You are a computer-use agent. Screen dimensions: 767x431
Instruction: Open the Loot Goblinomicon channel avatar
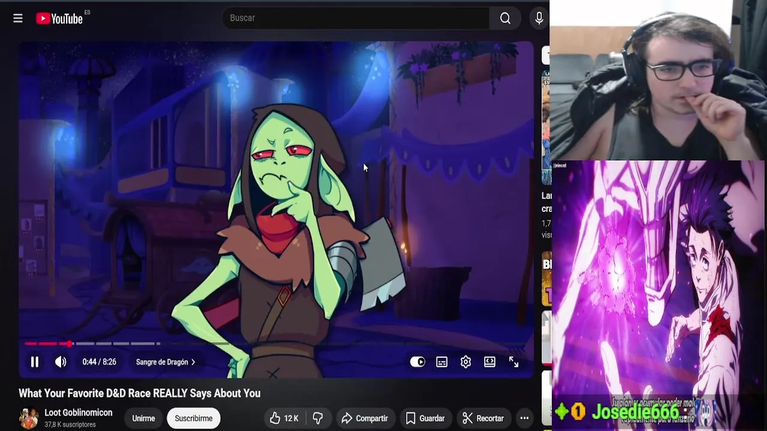[29, 418]
